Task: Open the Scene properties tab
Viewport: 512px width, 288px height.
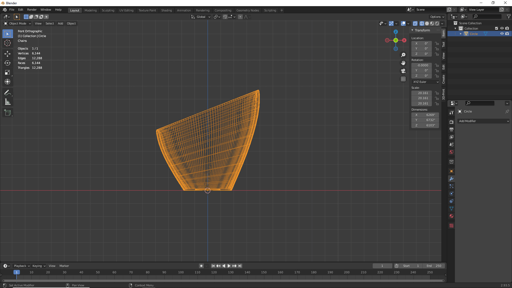Action: click(x=451, y=144)
